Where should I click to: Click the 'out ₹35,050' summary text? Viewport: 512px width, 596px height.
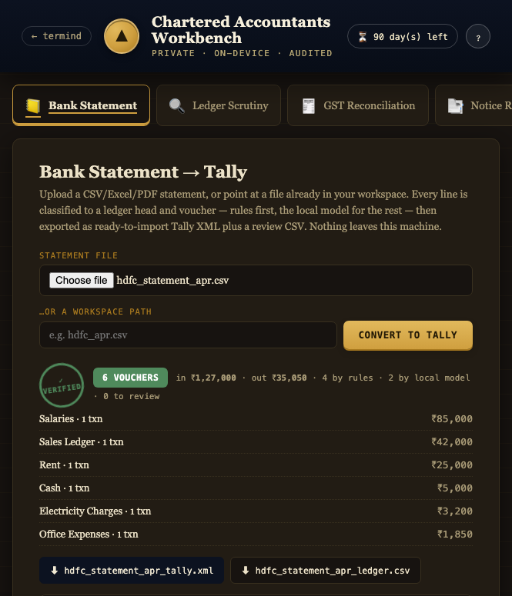[x=279, y=378]
